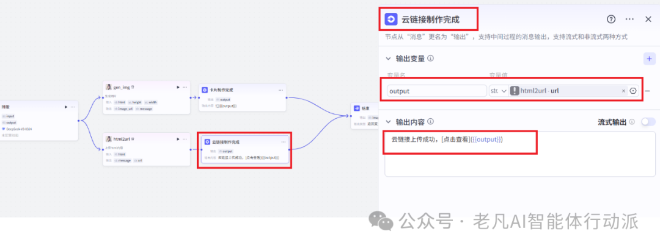Click the 卡片制作完成 node icon
Image resolution: width=660 pixels, height=248 pixels.
205,90
